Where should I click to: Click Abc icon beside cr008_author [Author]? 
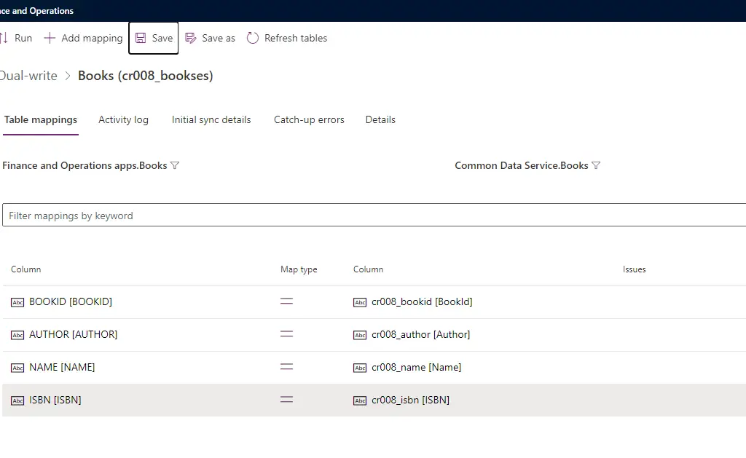click(360, 335)
